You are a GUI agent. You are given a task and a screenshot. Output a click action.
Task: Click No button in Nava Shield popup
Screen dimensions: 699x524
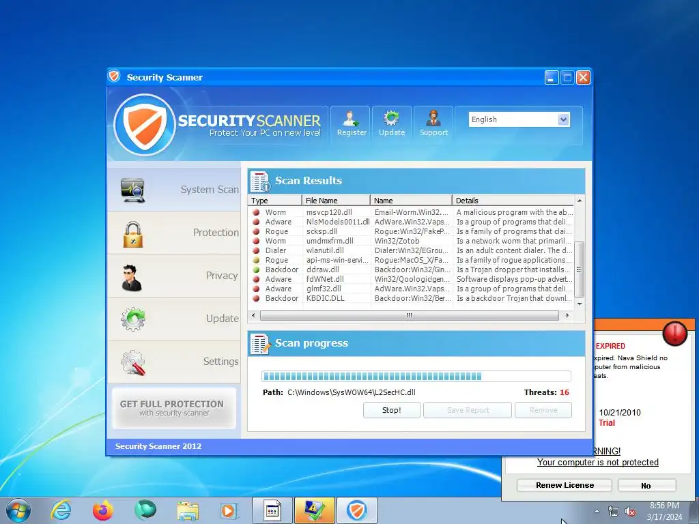[646, 486]
